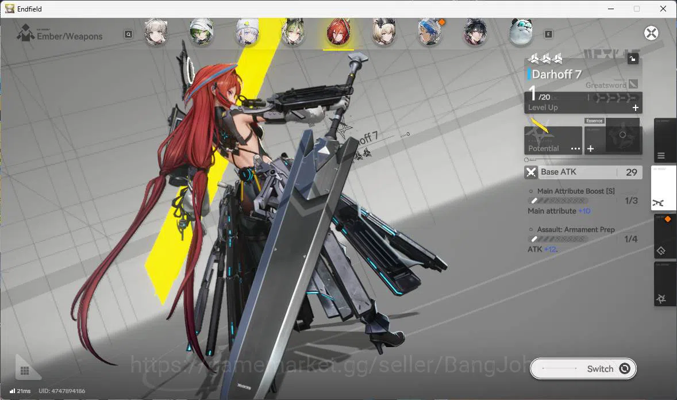
Task: Click the ATK +12 text
Action: pos(543,249)
